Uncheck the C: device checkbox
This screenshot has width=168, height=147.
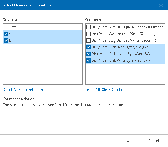[x=6, y=34]
